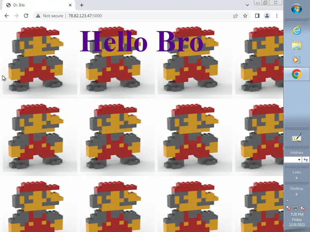Open the clock showing 7:20 PM
This screenshot has height=232, width=310.
pos(297,219)
